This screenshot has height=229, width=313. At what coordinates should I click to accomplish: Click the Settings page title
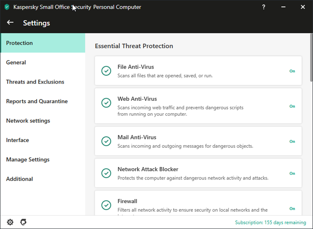pos(37,23)
